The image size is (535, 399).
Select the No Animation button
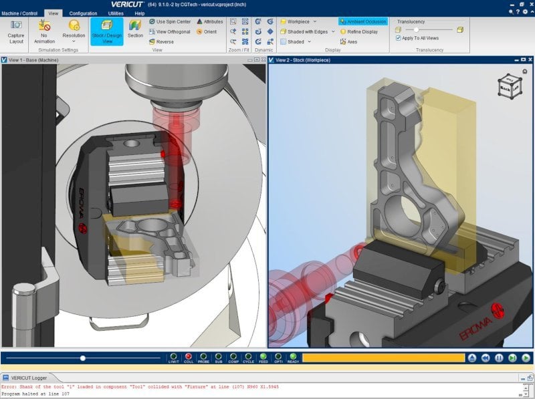44,31
